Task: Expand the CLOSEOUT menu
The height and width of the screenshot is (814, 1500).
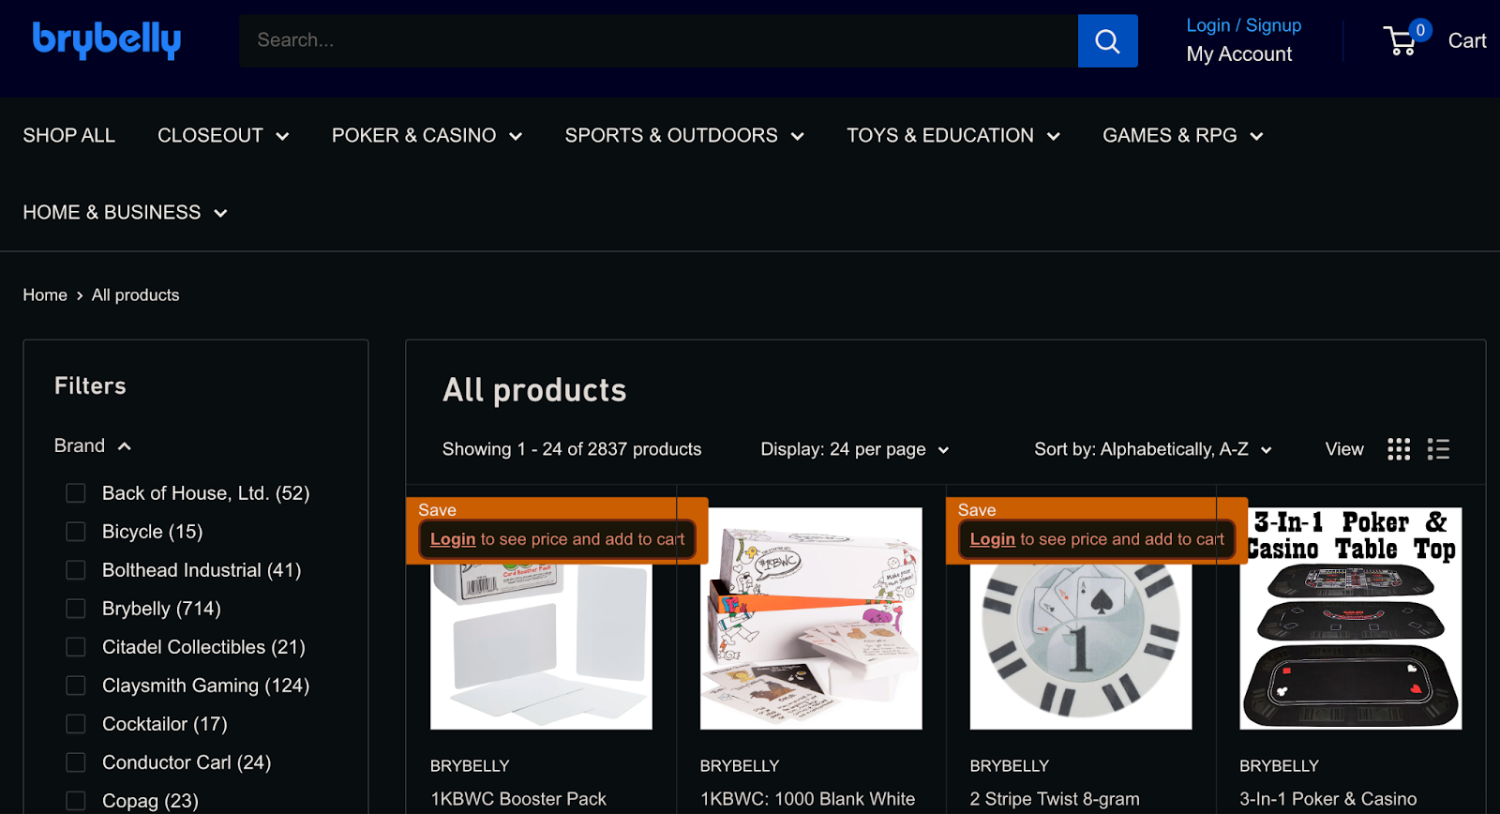Action: coord(223,135)
